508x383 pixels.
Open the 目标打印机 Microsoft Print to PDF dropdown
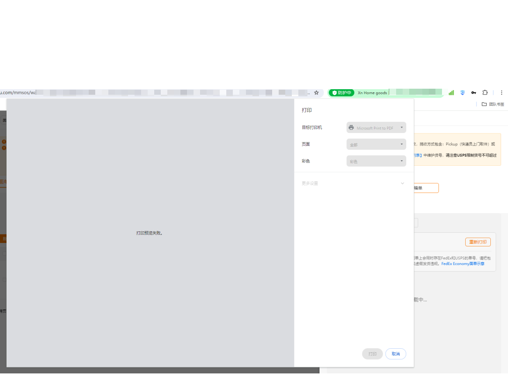[376, 128]
